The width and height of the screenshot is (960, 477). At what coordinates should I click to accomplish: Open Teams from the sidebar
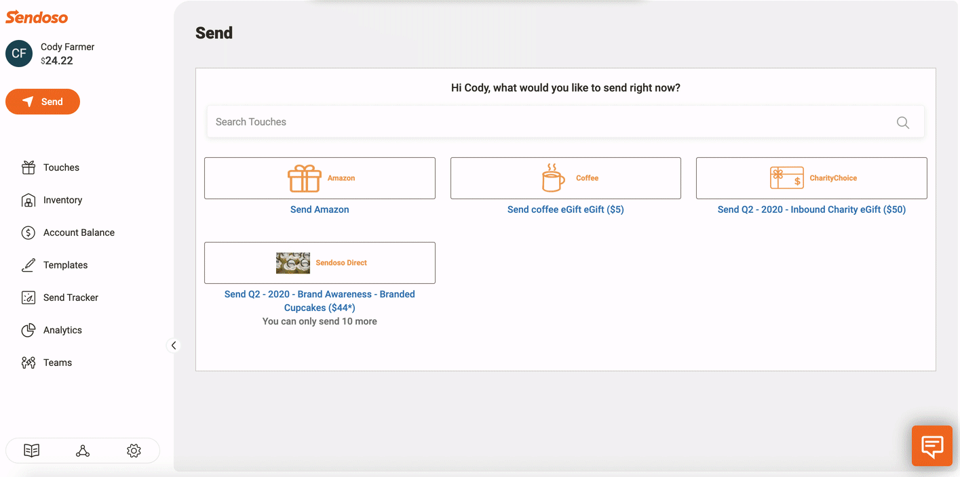click(57, 362)
